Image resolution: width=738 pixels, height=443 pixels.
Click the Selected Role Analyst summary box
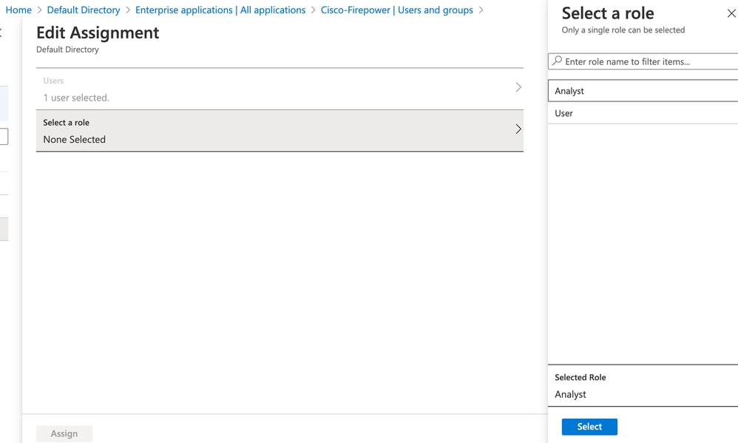tap(643, 385)
